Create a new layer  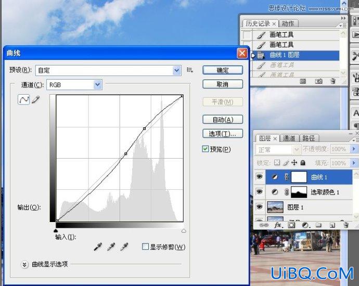(x=332, y=225)
